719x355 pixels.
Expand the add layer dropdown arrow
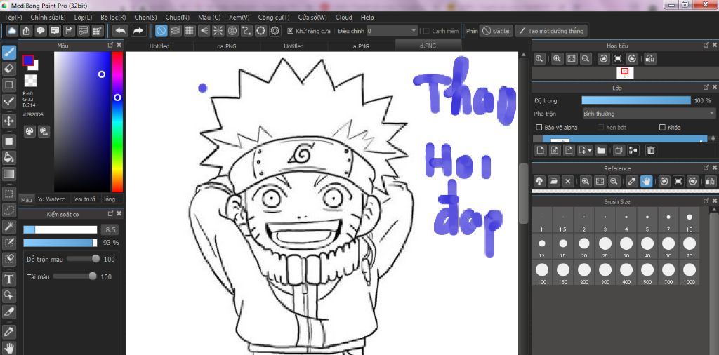tap(590, 149)
